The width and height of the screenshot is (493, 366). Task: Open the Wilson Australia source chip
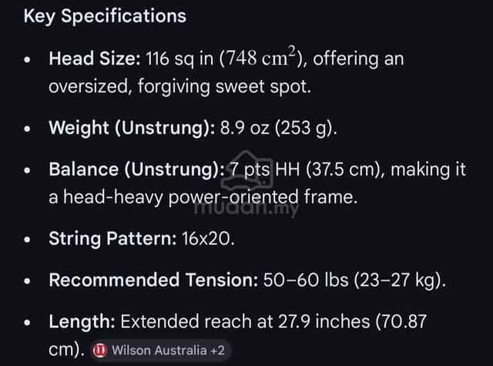(x=161, y=350)
